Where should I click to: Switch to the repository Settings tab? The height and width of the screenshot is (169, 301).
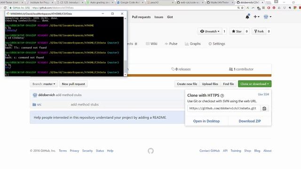pos(217,44)
